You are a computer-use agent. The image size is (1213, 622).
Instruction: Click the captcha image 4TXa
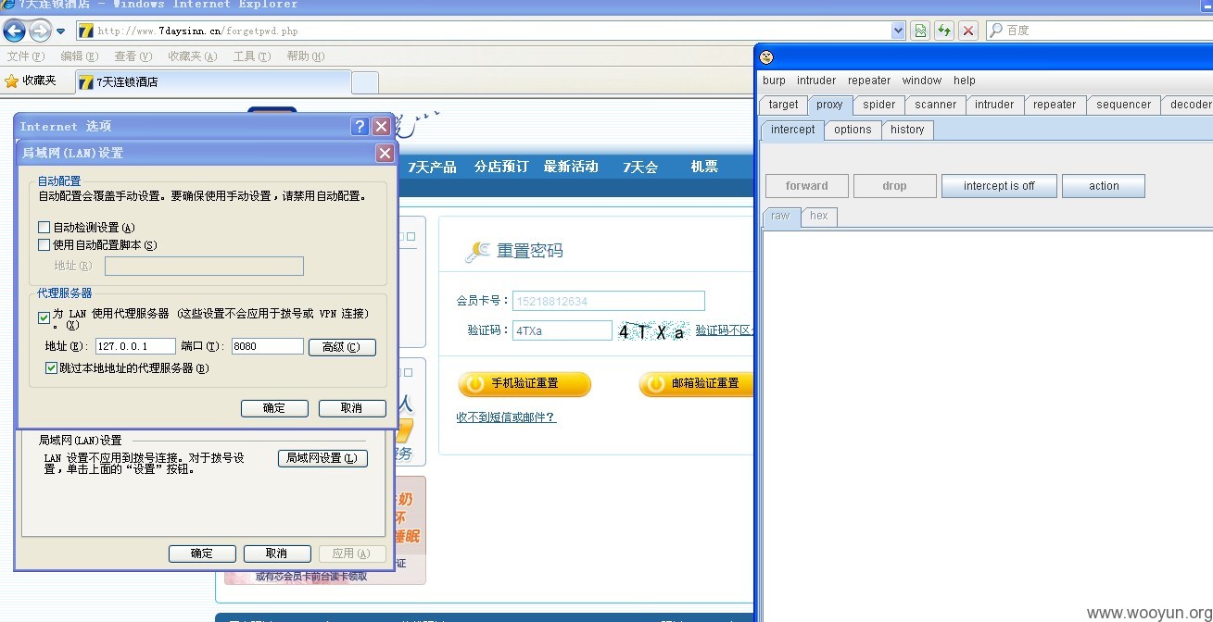653,331
